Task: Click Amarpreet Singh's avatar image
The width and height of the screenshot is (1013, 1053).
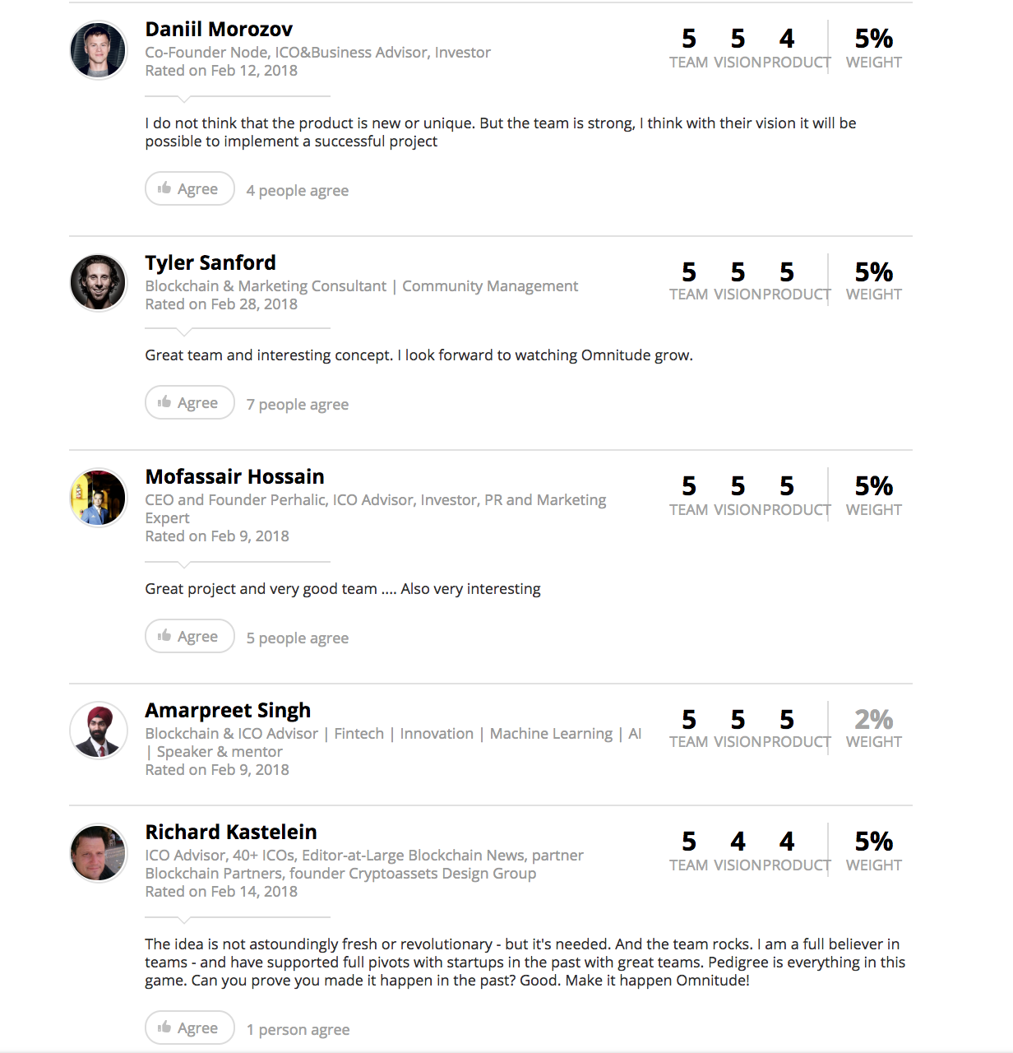Action: coord(99,731)
